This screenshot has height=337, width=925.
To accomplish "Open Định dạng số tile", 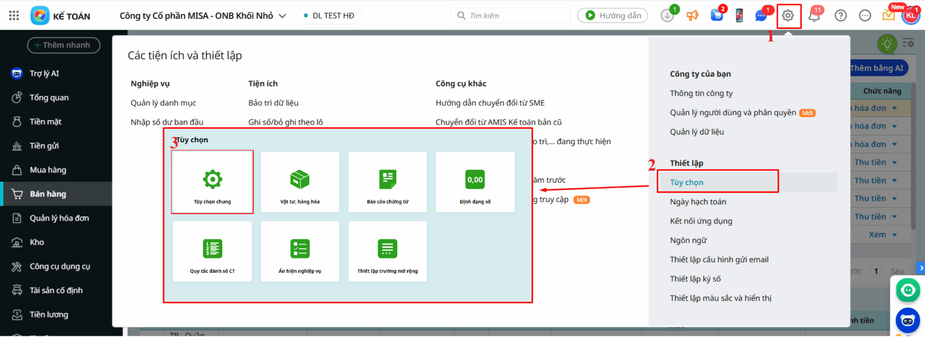I will pos(475,182).
